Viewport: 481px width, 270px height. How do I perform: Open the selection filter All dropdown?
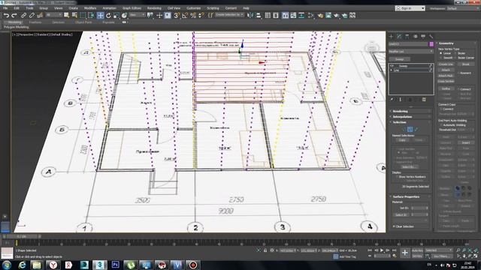53,15
